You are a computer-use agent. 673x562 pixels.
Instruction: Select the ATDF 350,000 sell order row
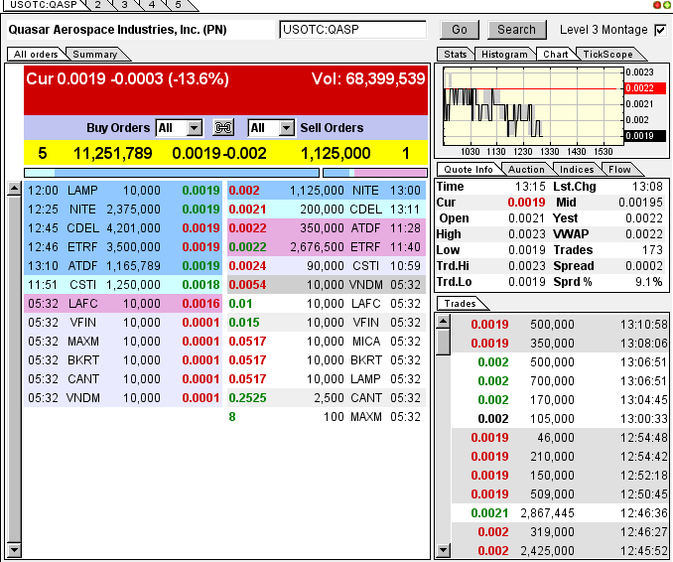click(327, 228)
